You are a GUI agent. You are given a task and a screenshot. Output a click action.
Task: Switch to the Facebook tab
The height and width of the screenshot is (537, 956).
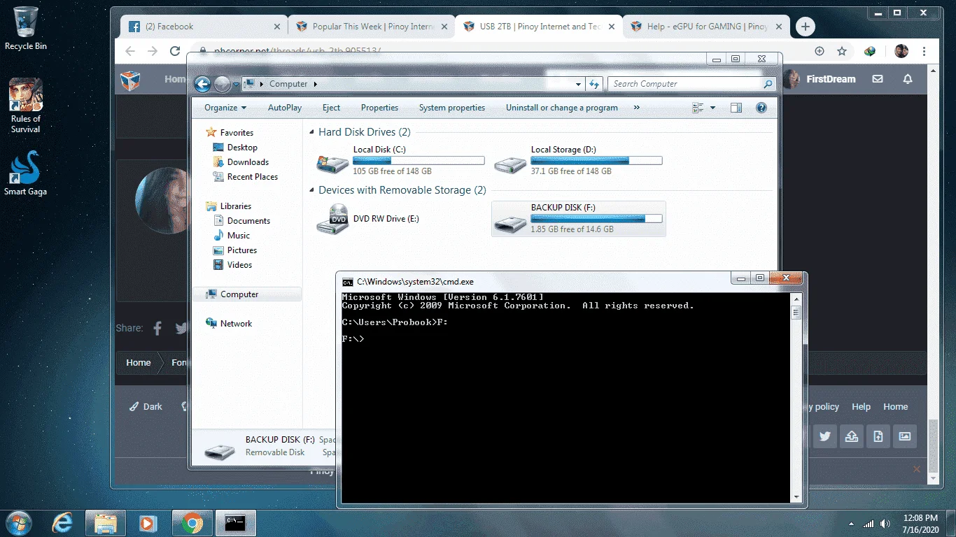[203, 27]
